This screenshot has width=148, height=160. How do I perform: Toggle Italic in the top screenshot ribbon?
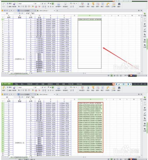click(x=21, y=6)
